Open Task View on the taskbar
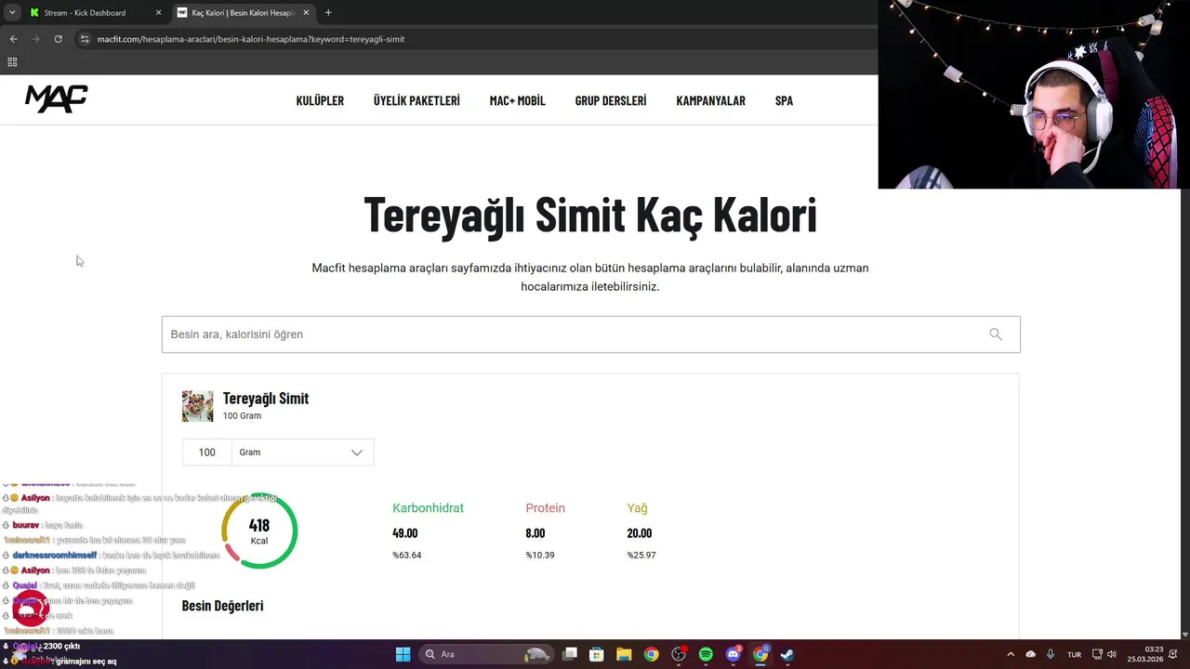 [570, 654]
